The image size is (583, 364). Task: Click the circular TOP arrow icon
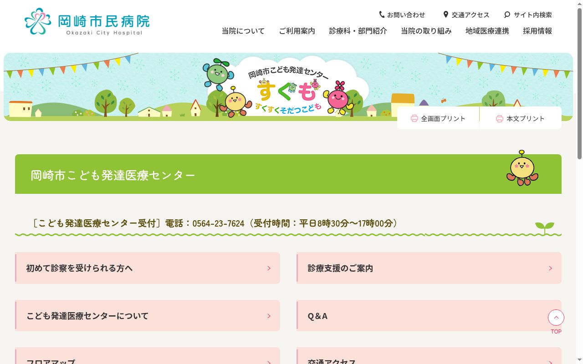point(556,318)
